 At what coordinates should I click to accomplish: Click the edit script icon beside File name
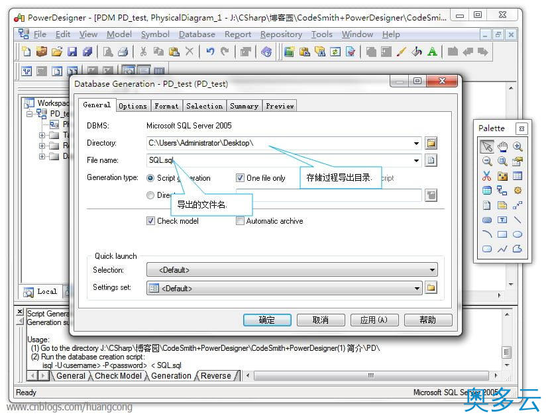tap(431, 161)
